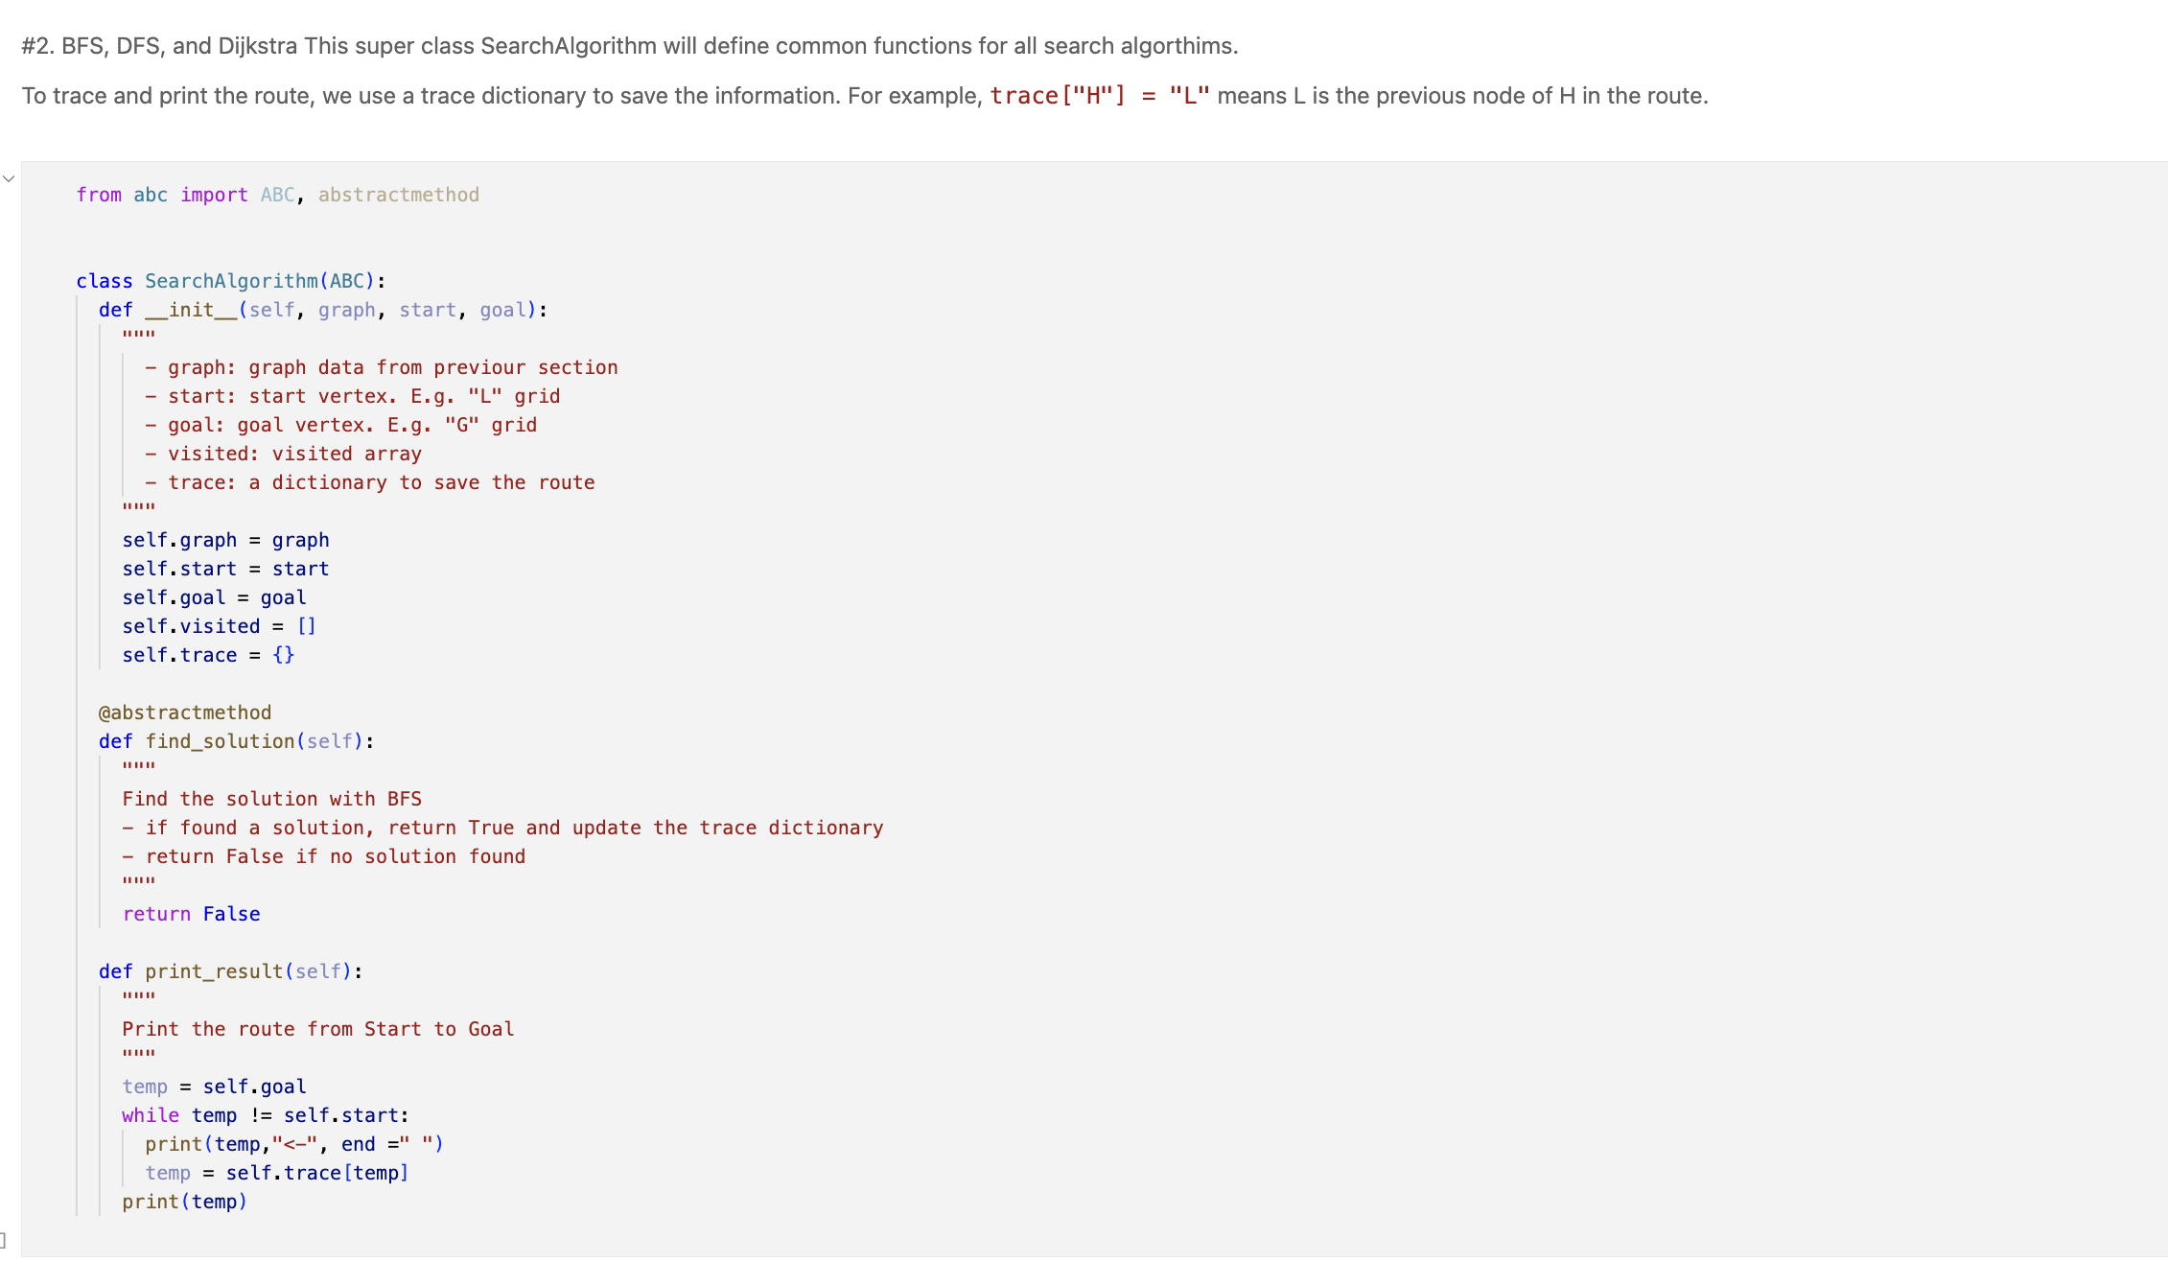Click the 'self.goal = goal' assignment line
Screen dimensions: 2168x1262
point(214,597)
